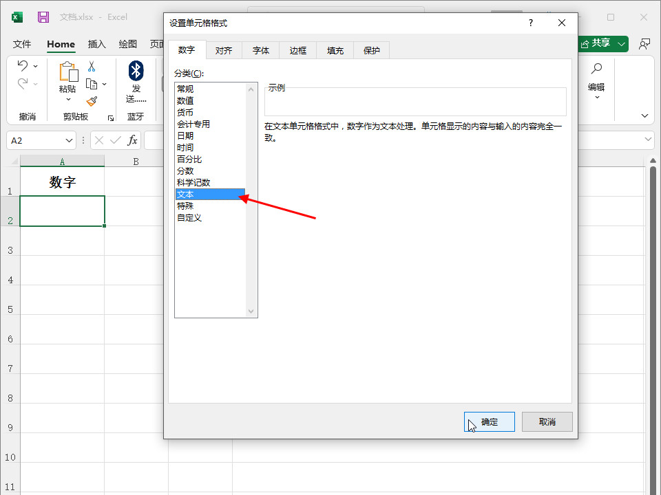The width and height of the screenshot is (661, 495).
Task: Open the Insert ribbon tab
Action: (97, 44)
